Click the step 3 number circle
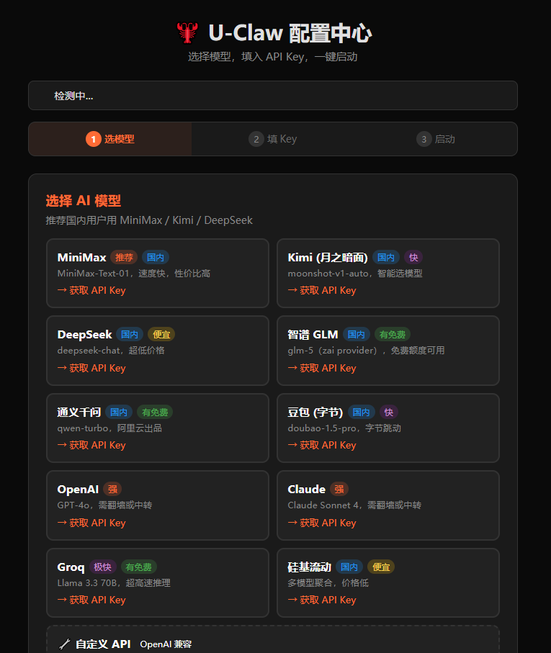 pos(424,139)
